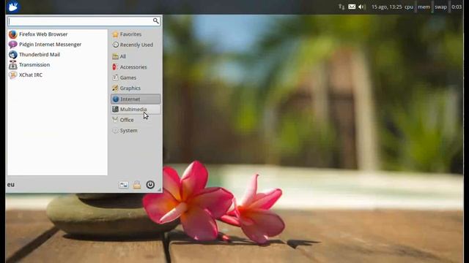Open the System category

point(136,131)
